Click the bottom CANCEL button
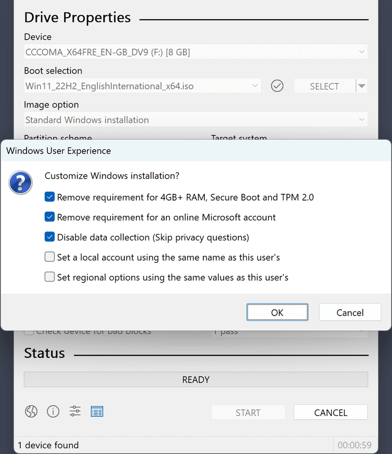This screenshot has height=454, width=392. (330, 413)
